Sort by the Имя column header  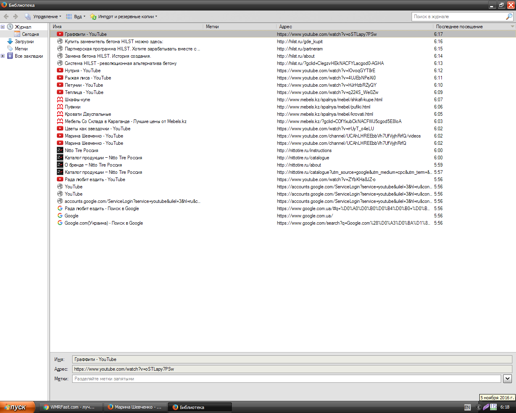[127, 27]
